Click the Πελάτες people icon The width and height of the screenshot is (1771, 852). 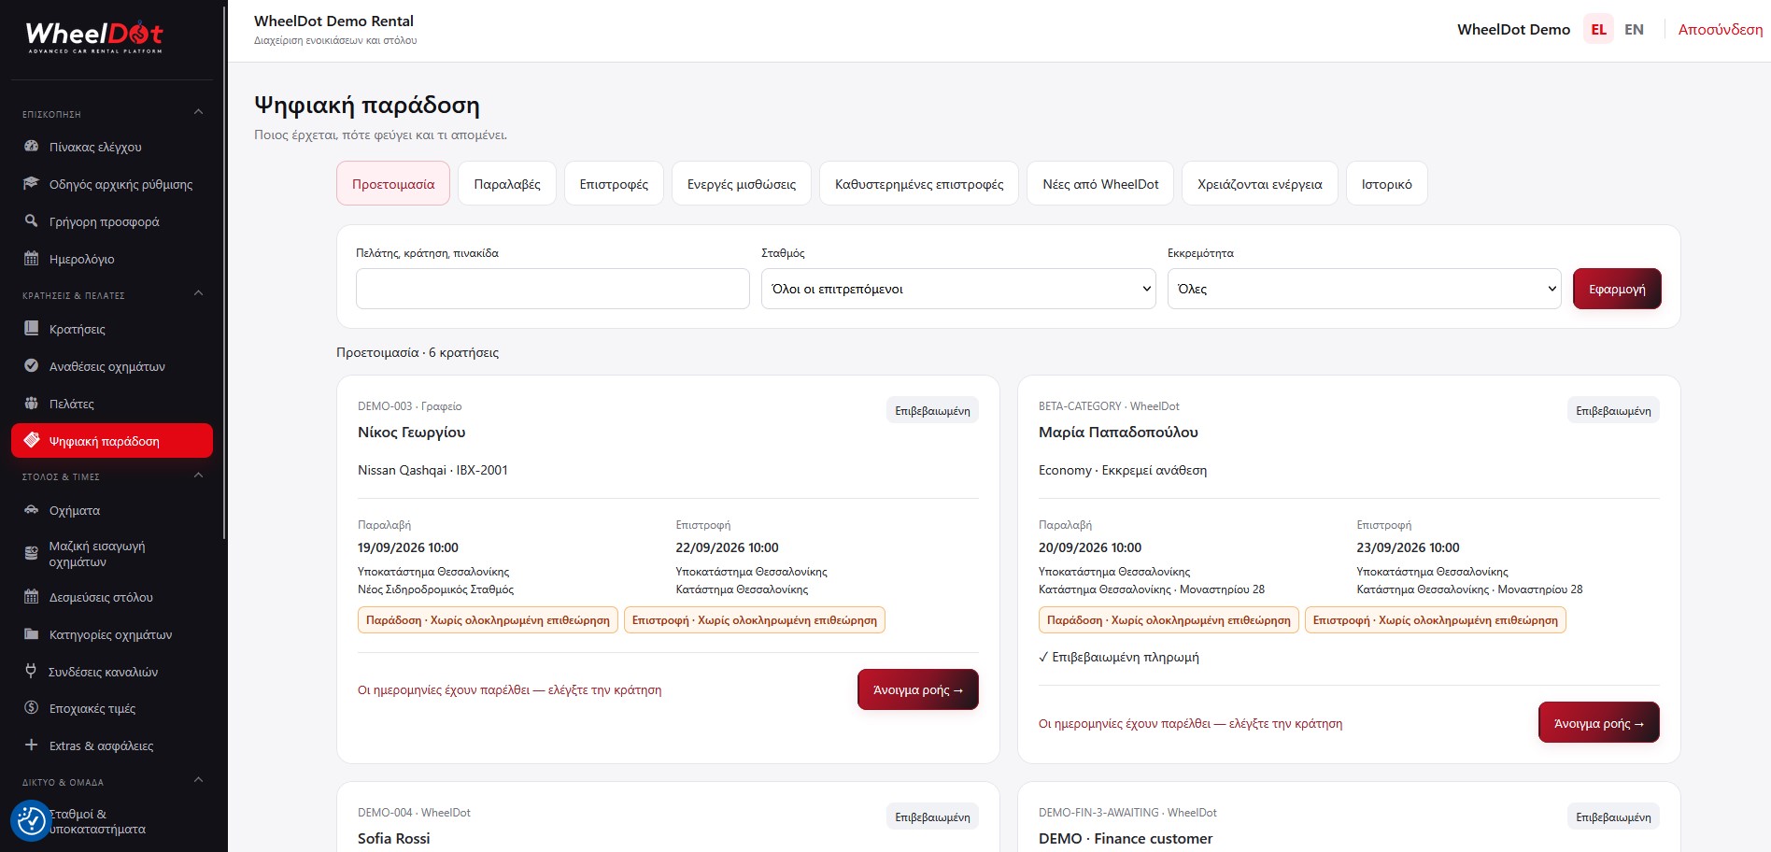coord(31,404)
